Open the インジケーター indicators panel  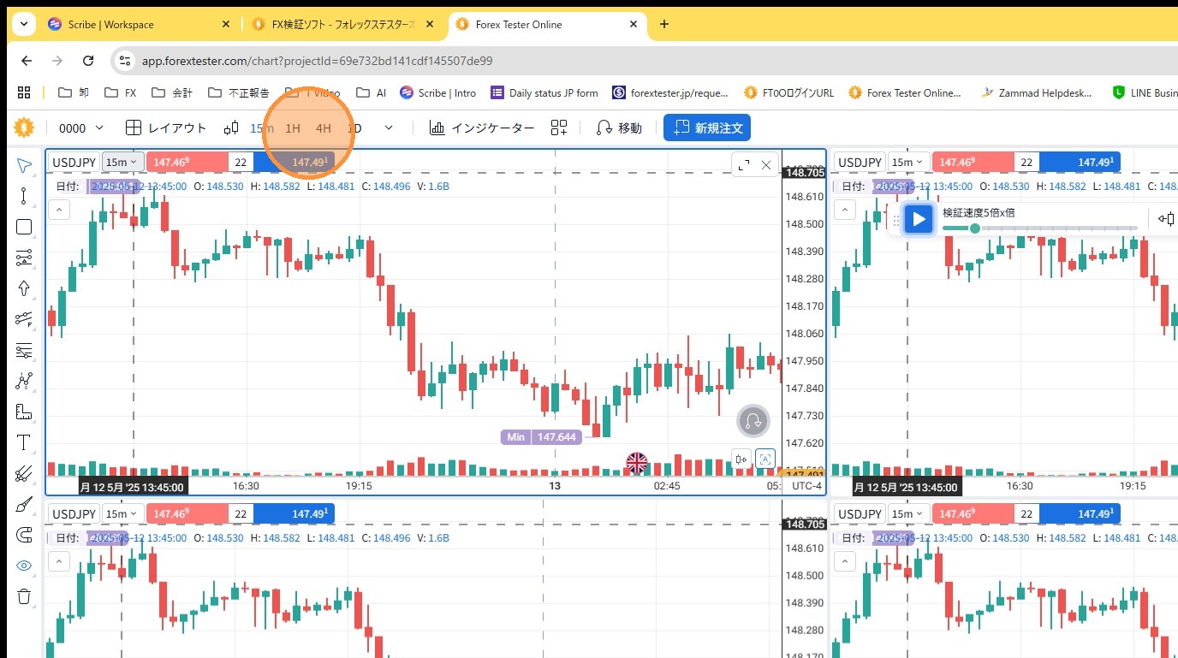coord(482,128)
